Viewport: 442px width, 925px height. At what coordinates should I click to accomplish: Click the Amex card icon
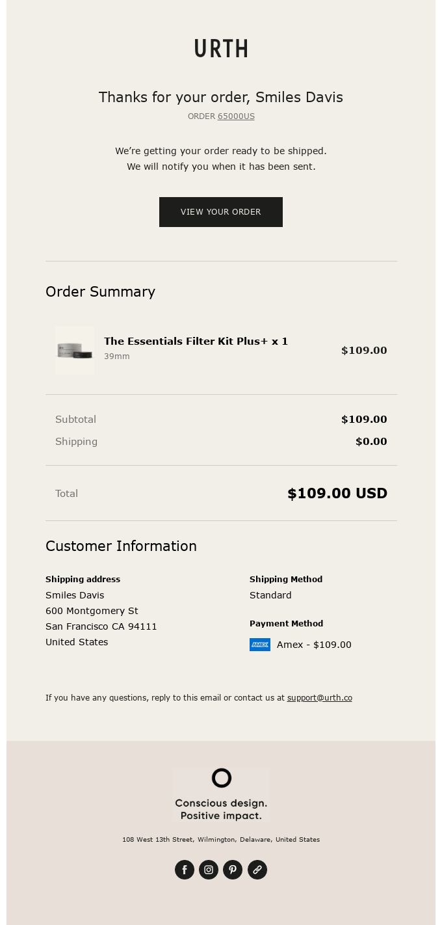[x=260, y=645]
